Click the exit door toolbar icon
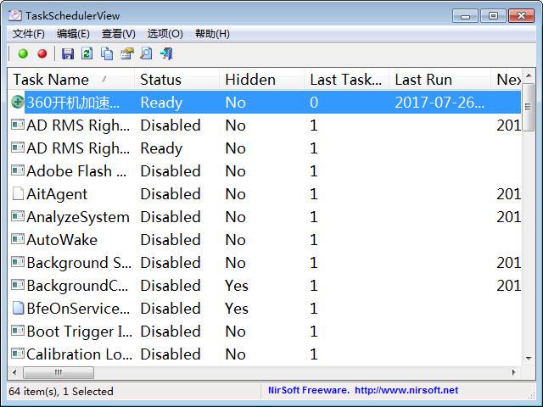The height and width of the screenshot is (407, 543). click(x=166, y=53)
